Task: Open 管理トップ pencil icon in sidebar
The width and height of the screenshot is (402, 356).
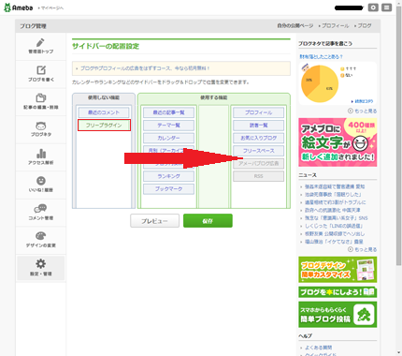Action: [40, 42]
